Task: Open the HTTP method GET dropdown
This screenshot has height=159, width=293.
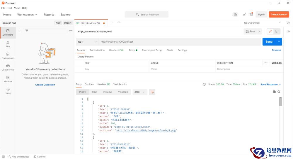Action: (x=87, y=42)
